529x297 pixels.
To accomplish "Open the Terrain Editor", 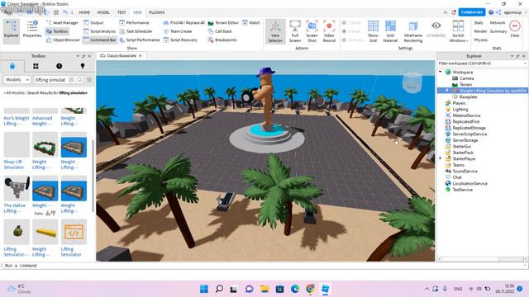I will 223,22.
